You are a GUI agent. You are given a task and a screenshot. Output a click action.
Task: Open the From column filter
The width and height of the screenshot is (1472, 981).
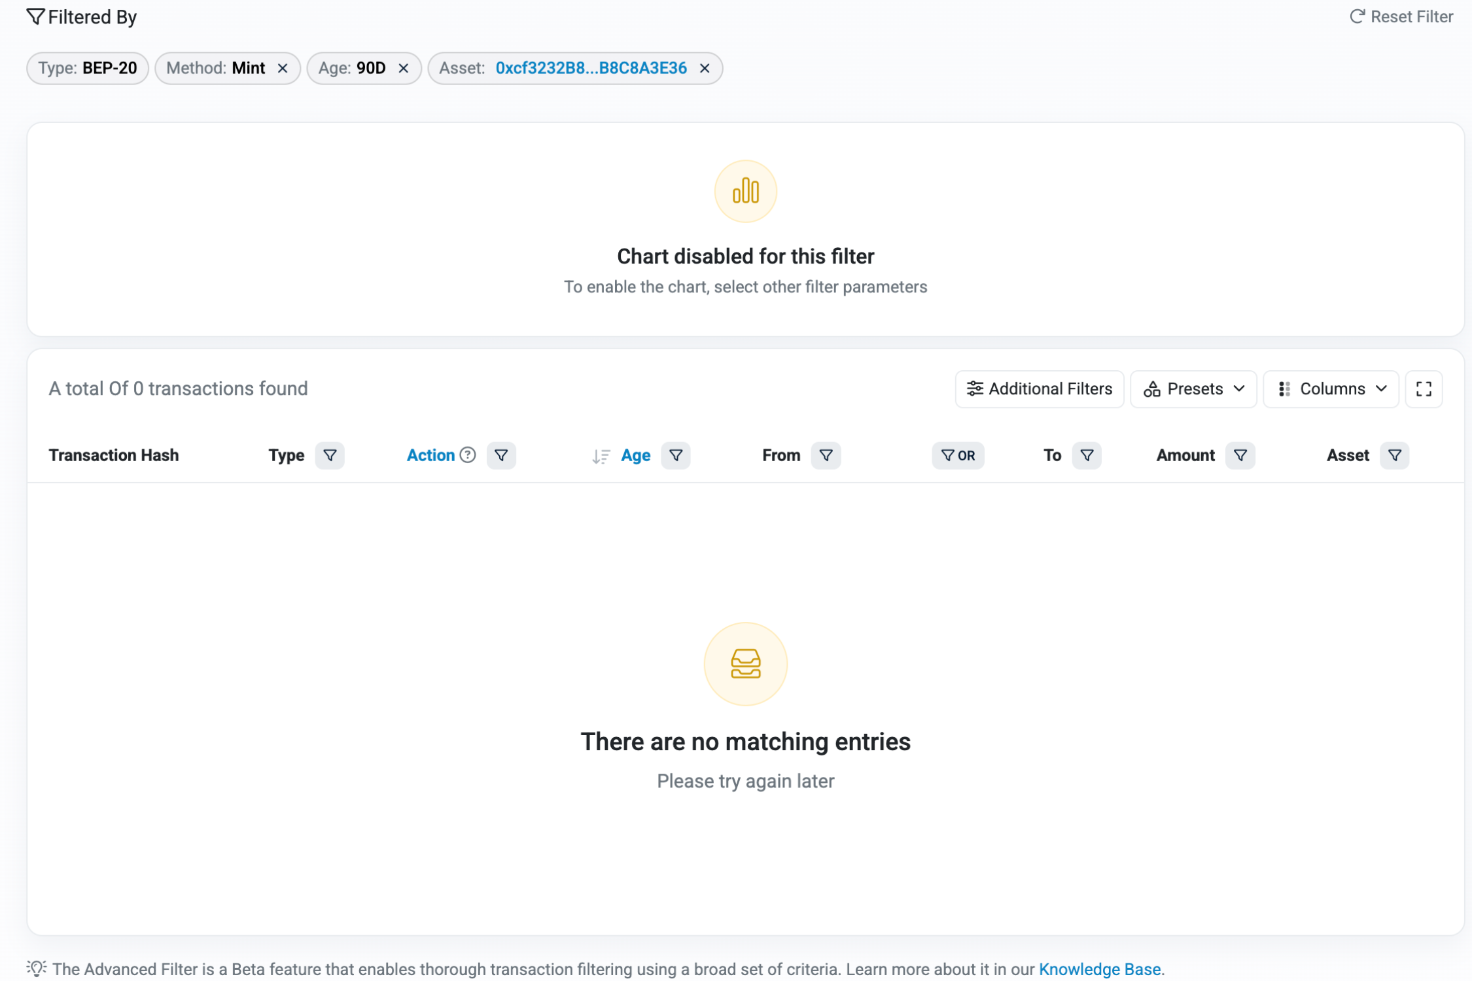826,455
